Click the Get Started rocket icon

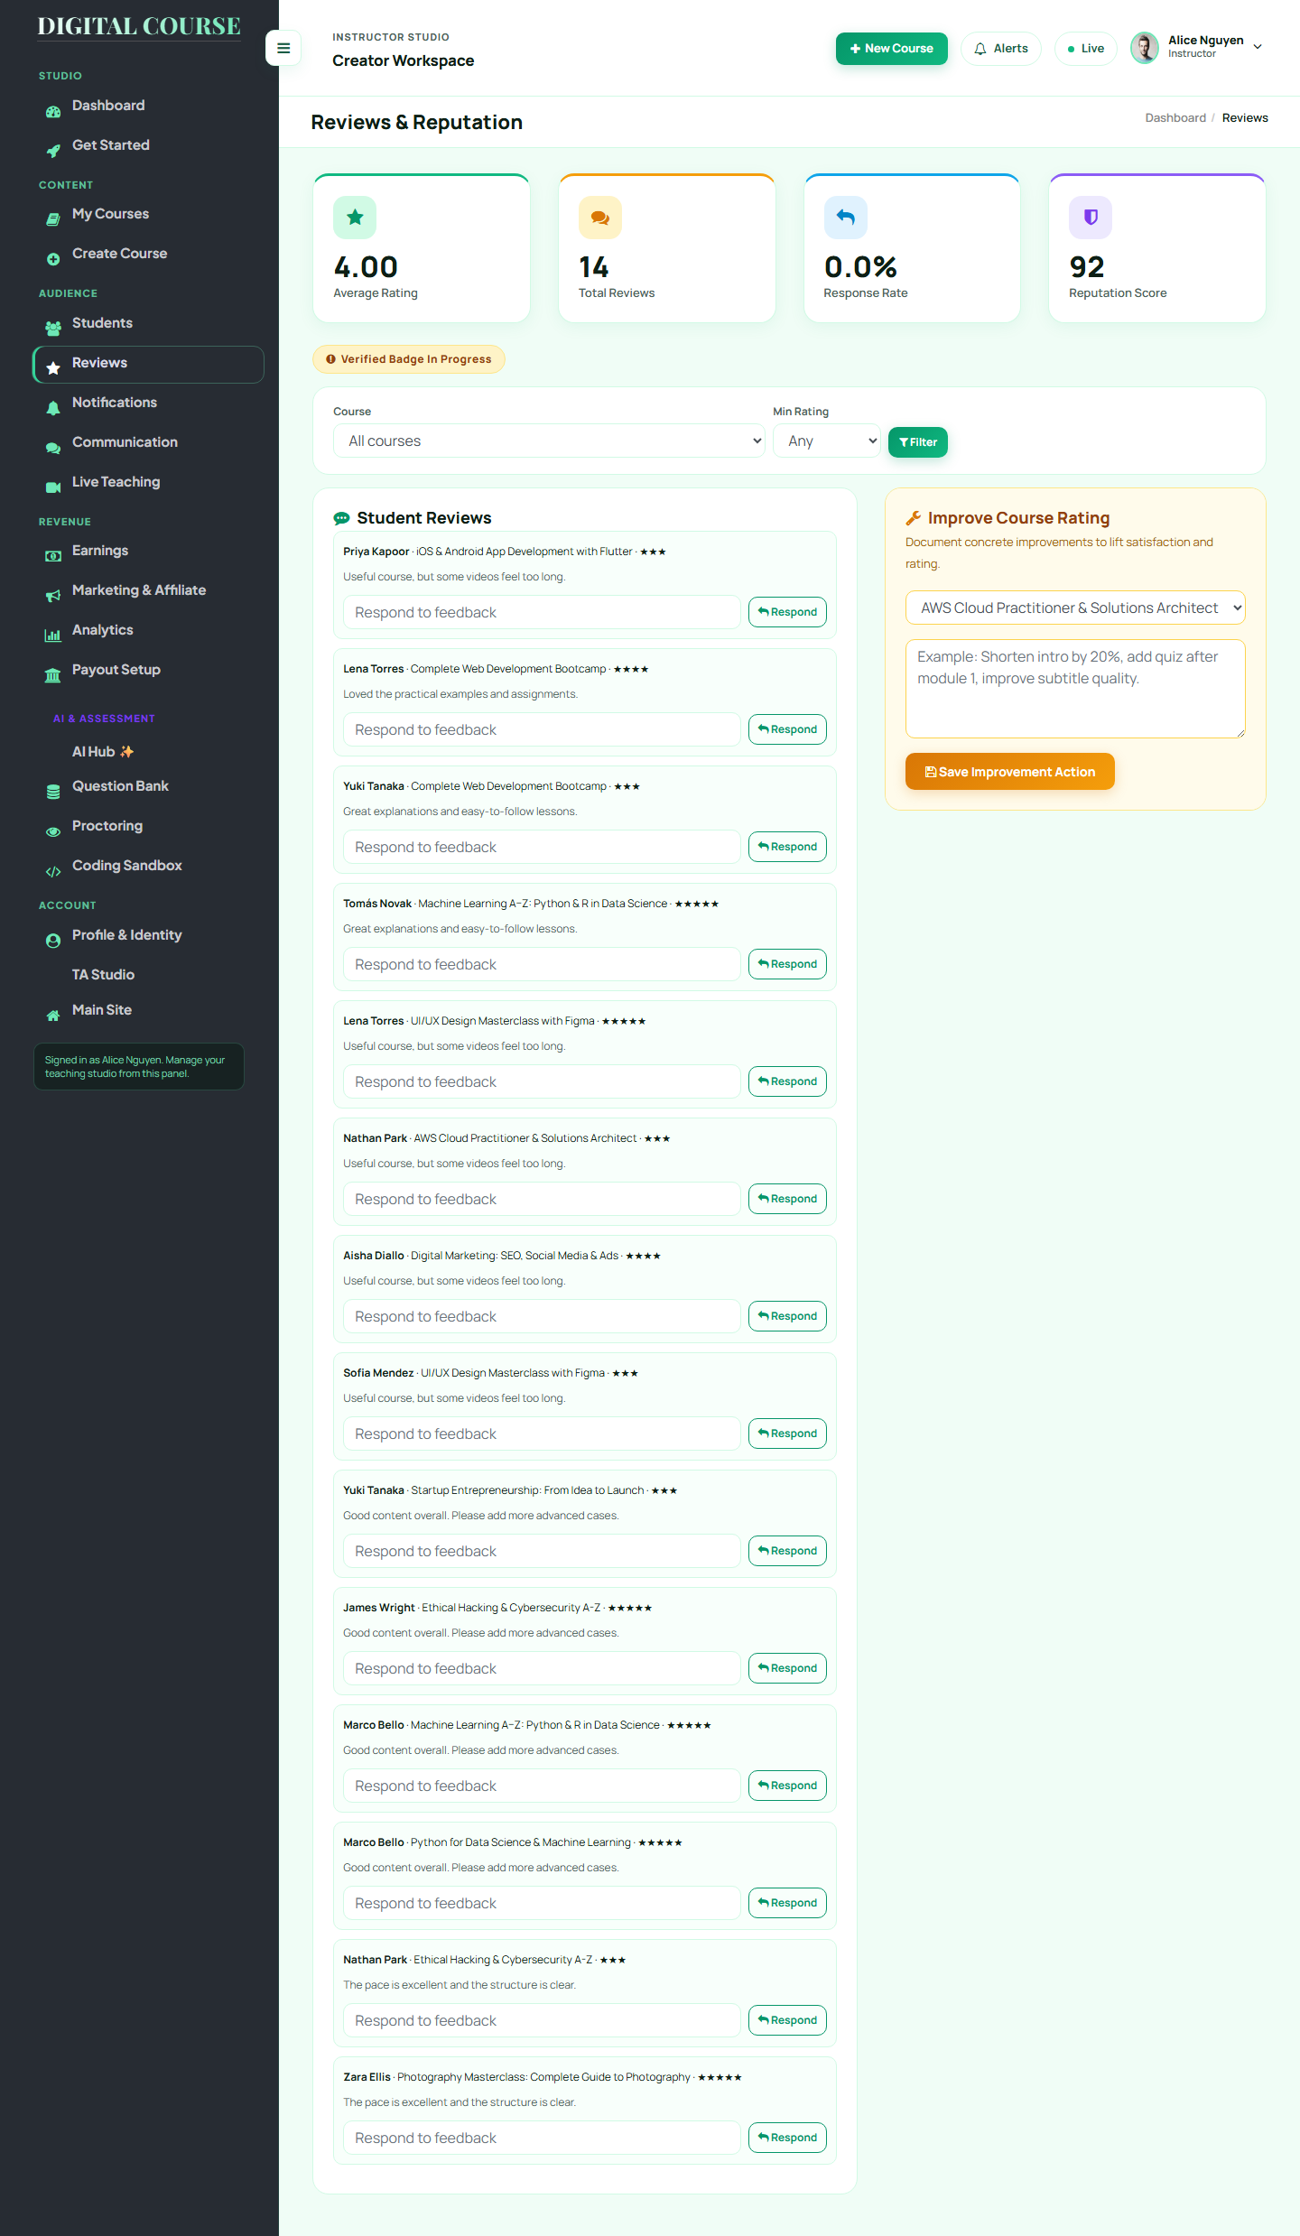53,152
